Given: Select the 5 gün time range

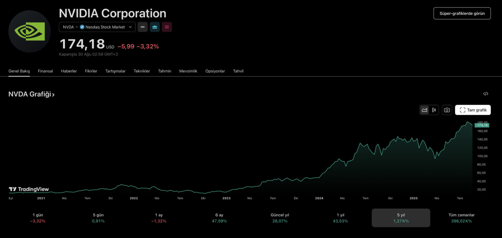Looking at the screenshot, I should pyautogui.click(x=98, y=218).
